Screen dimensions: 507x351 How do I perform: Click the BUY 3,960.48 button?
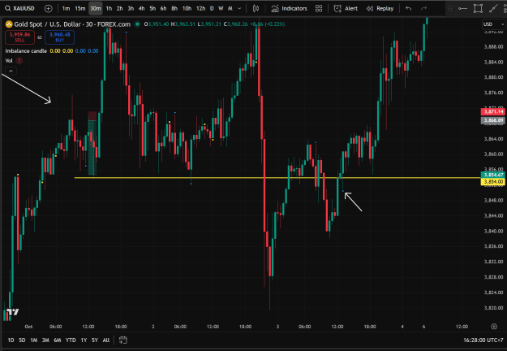pyautogui.click(x=59, y=37)
